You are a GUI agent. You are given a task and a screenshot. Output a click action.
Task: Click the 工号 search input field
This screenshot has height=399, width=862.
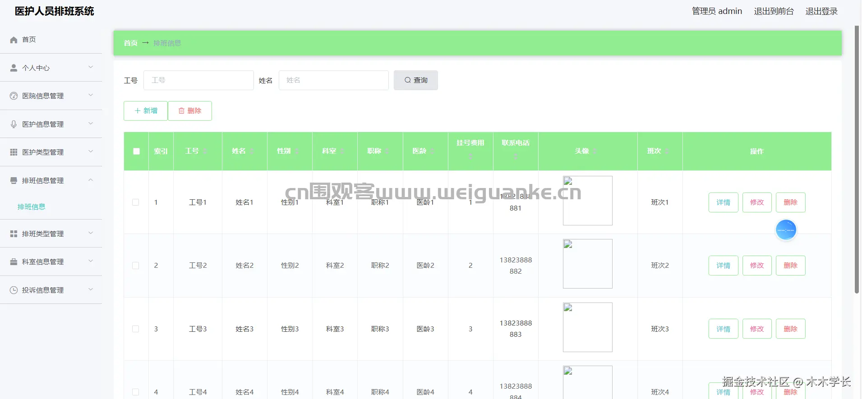198,80
